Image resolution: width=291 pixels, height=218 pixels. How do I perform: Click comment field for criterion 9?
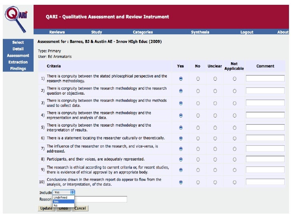(265, 169)
